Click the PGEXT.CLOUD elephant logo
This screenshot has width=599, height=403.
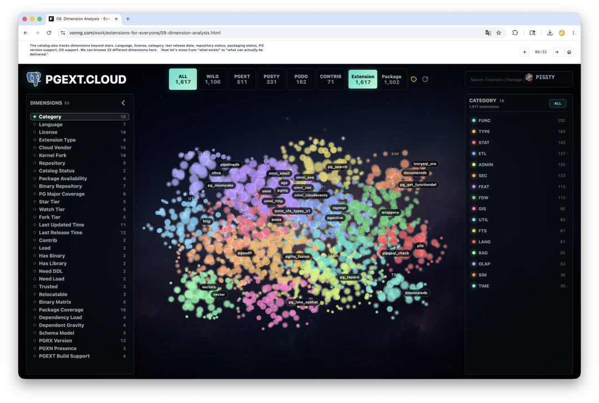tap(34, 79)
